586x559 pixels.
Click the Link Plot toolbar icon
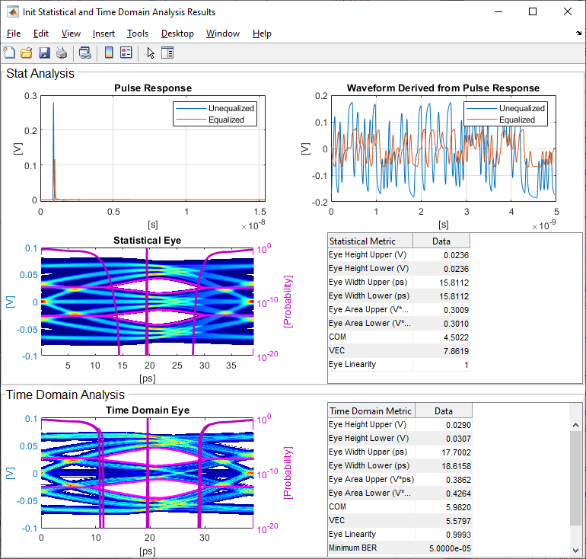85,53
